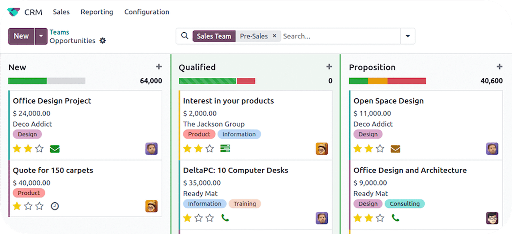Open the search options dropdown arrow
The image size is (512, 234).
[x=408, y=36]
